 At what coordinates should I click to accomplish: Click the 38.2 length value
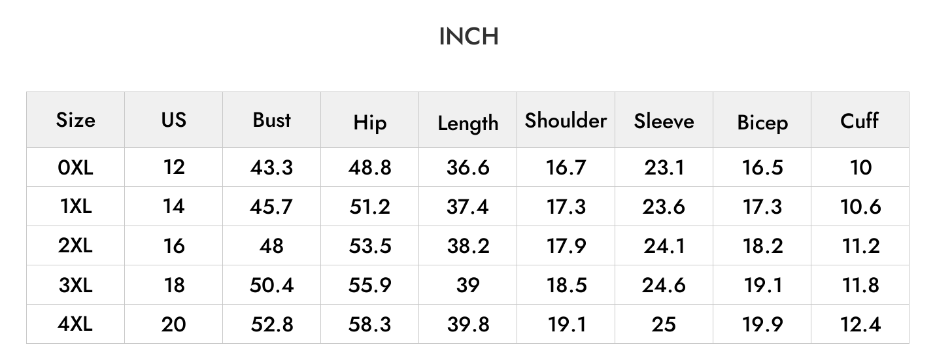click(467, 246)
